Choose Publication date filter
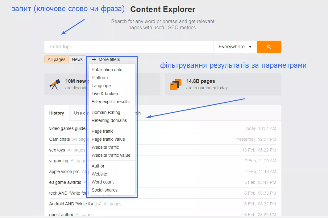Viewport: 328px width, 218px height. click(x=107, y=70)
